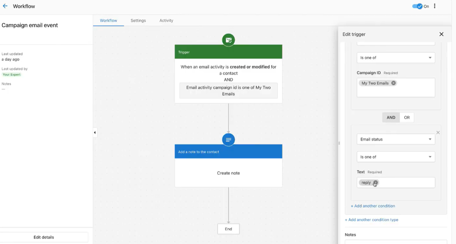Viewport: 456px width, 244px height.
Task: Toggle the workflow On switch
Action: (x=417, y=6)
